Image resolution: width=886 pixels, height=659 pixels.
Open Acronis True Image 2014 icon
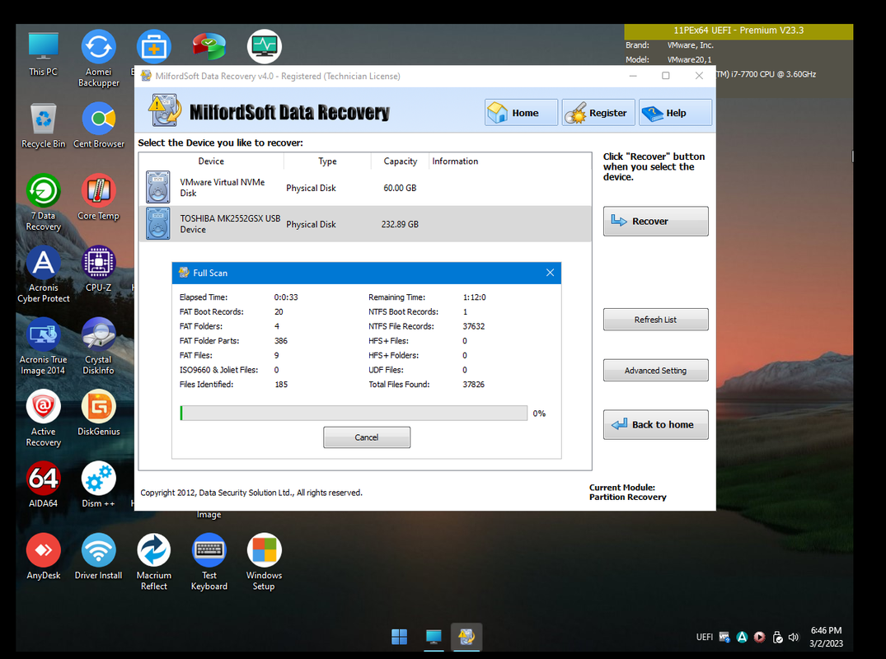[44, 347]
